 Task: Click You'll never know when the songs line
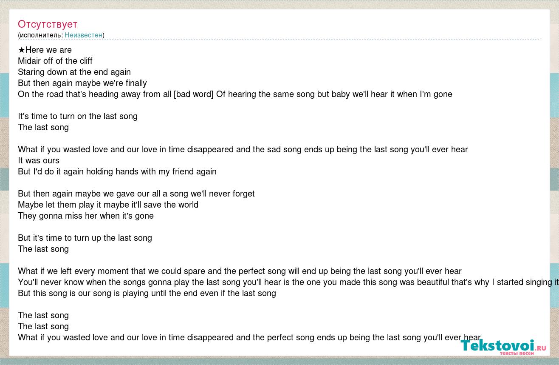pyautogui.click(x=288, y=282)
